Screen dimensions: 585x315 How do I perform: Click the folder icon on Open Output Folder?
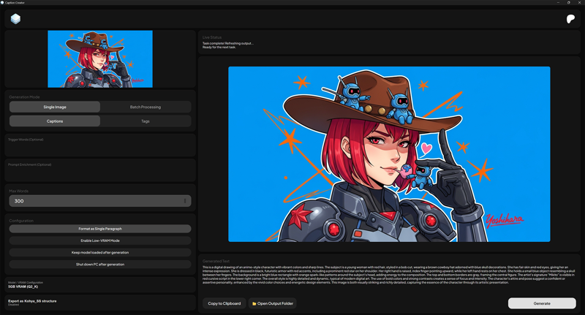pos(254,303)
